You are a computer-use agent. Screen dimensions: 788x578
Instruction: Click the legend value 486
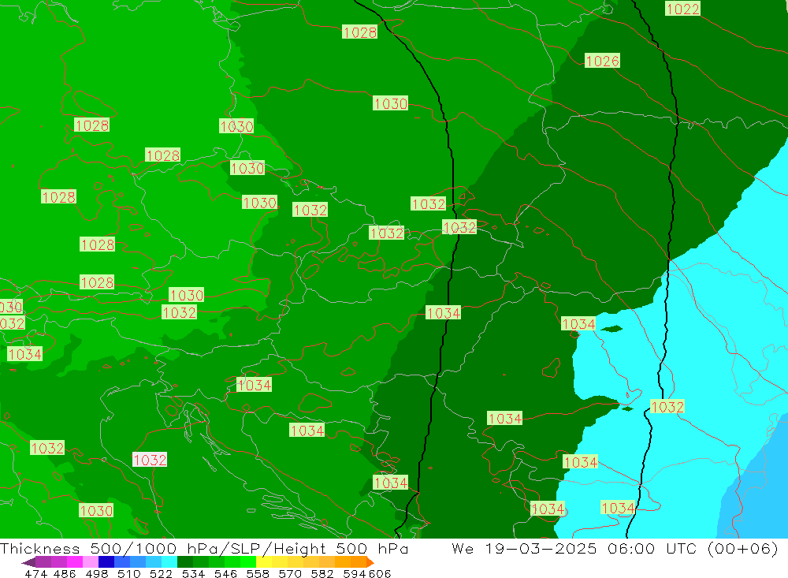coord(65,573)
